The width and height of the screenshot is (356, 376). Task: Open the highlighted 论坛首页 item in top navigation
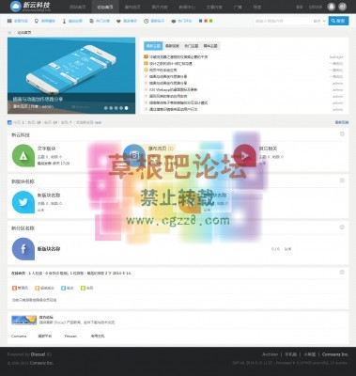(x=105, y=7)
